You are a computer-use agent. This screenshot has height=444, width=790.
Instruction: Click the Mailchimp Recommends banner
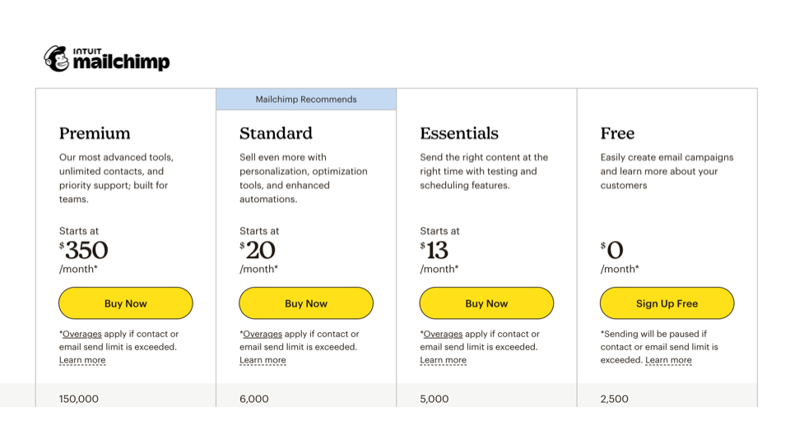306,99
